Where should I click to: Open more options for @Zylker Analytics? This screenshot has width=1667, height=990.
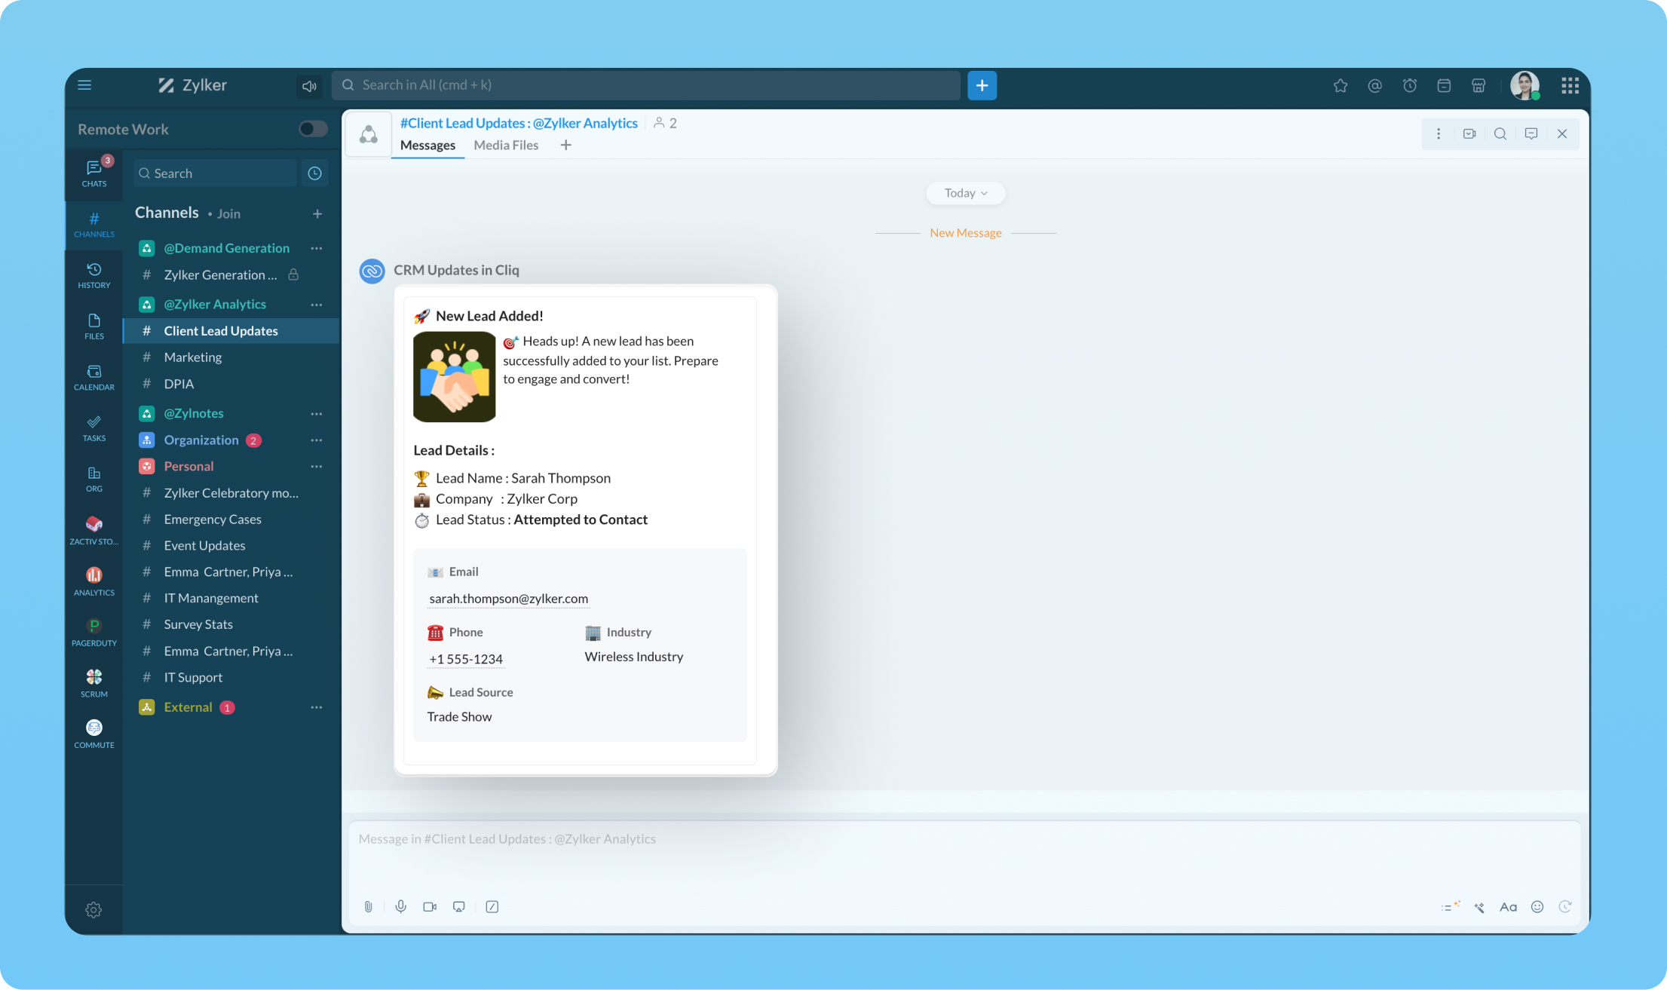[x=317, y=305]
